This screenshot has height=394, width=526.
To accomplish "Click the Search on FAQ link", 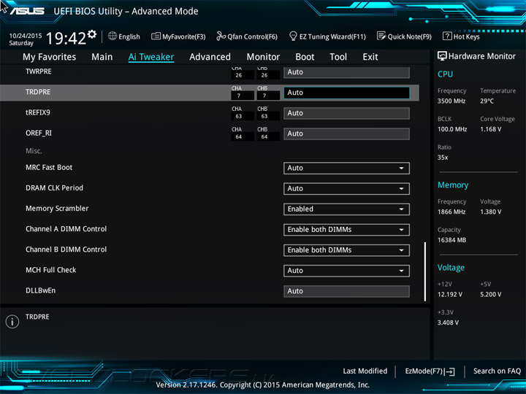I will 497,371.
